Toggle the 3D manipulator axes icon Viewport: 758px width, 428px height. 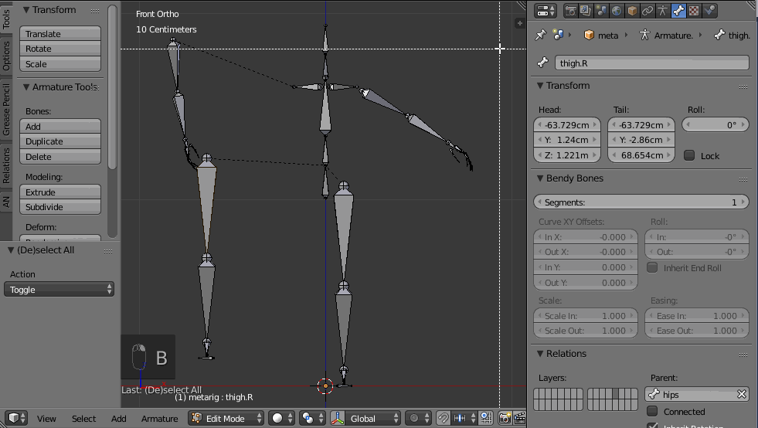point(338,418)
